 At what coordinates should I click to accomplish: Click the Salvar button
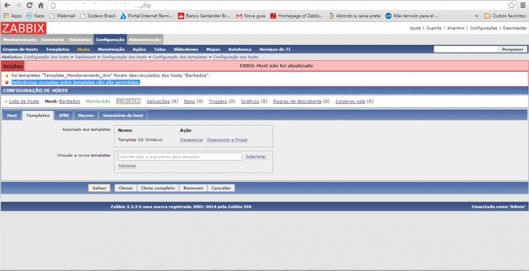[x=99, y=188]
